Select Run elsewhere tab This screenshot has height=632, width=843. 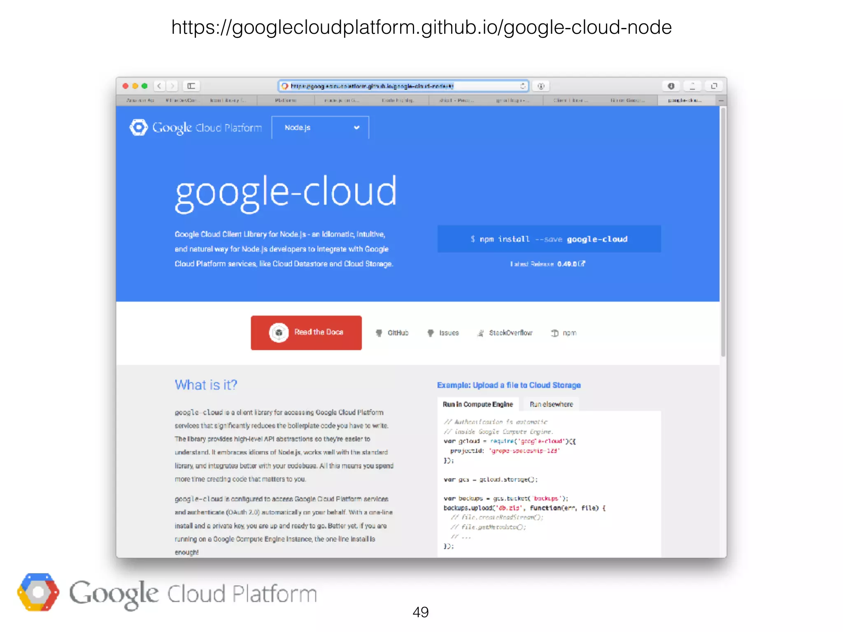pos(551,404)
